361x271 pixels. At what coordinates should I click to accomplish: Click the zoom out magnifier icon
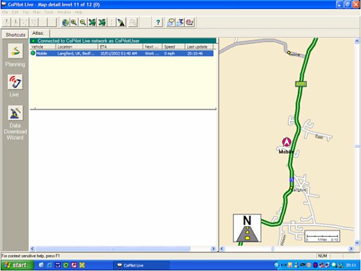tap(83, 22)
